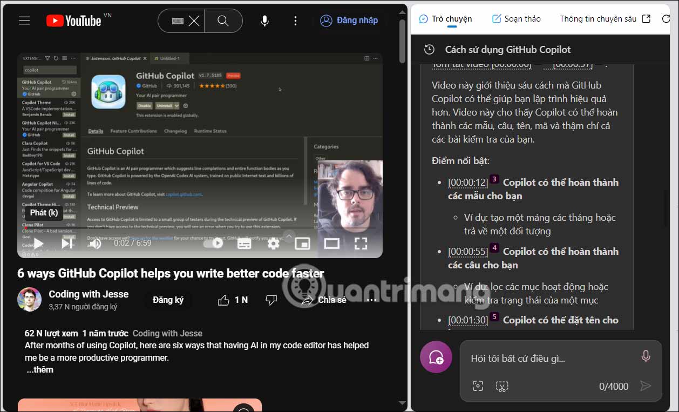Click the Điểm nổi bật heading
Image resolution: width=679 pixels, height=412 pixels.
click(x=460, y=161)
